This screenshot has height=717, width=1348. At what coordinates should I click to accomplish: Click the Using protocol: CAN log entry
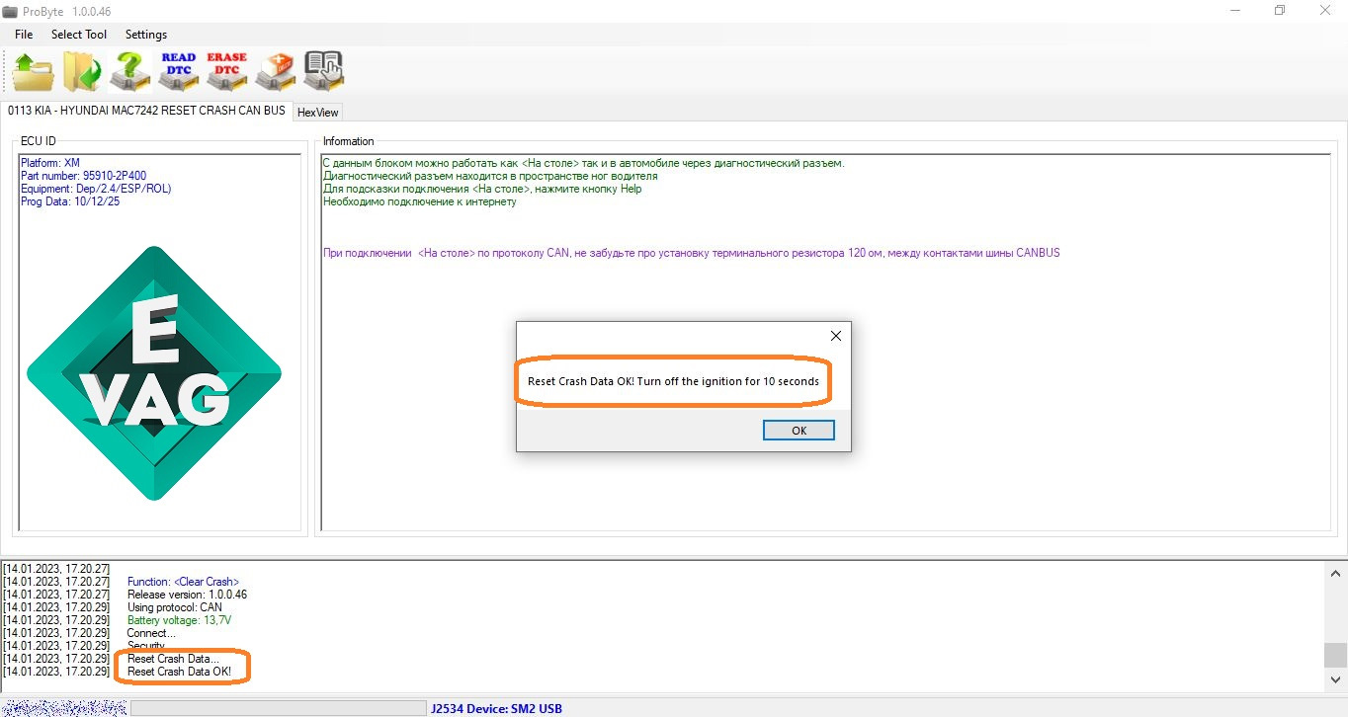[x=175, y=607]
